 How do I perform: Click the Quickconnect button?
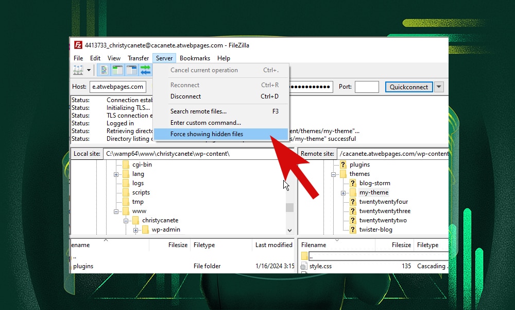(409, 87)
